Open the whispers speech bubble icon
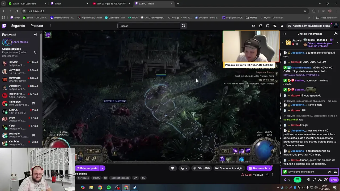Screen dimensions: 340x191 [268, 26]
